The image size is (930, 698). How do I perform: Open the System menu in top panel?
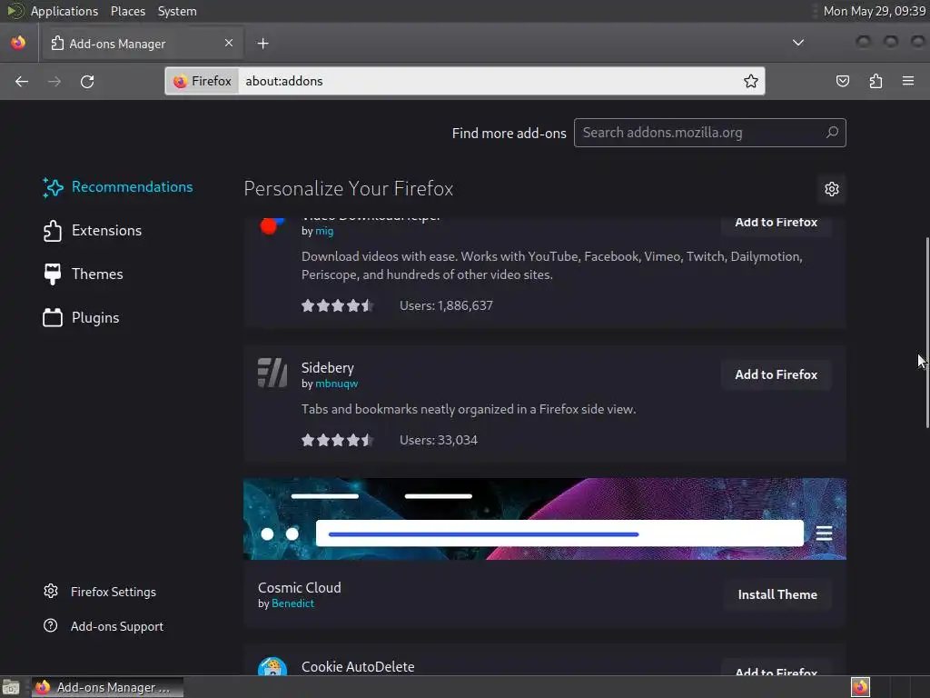(x=177, y=11)
